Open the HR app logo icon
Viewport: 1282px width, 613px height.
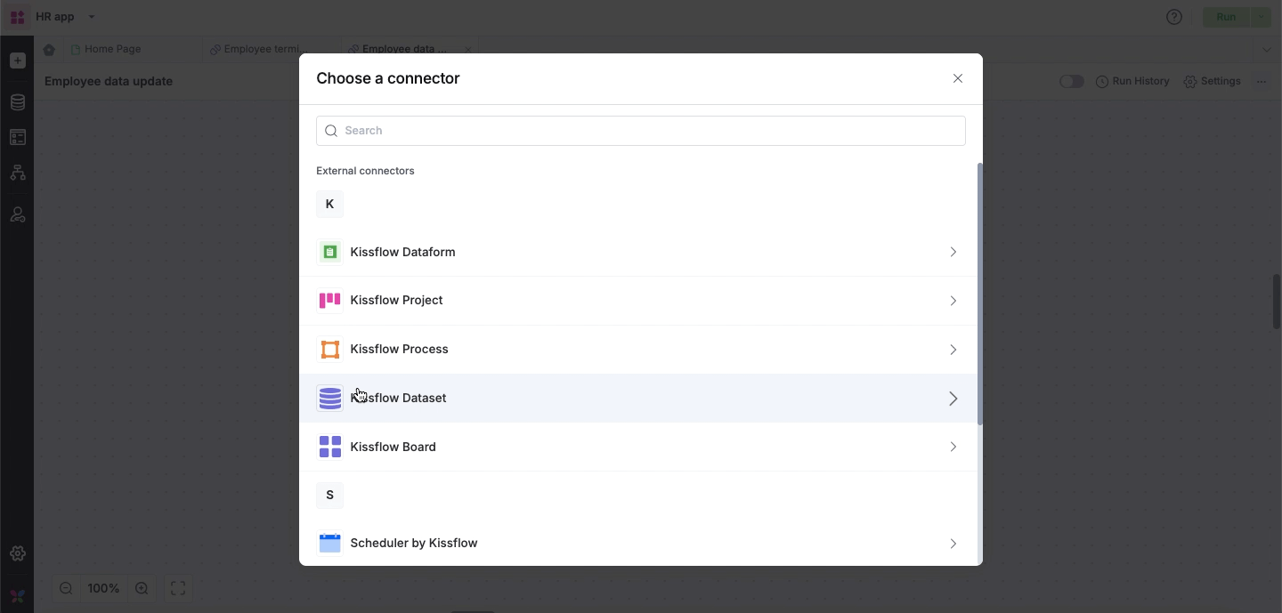tap(17, 17)
